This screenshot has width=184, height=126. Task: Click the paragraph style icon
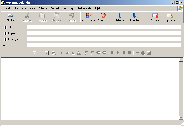(x=54, y=53)
